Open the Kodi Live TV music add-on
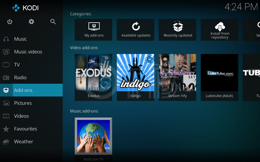This screenshot has width=260, height=162. [x=93, y=140]
